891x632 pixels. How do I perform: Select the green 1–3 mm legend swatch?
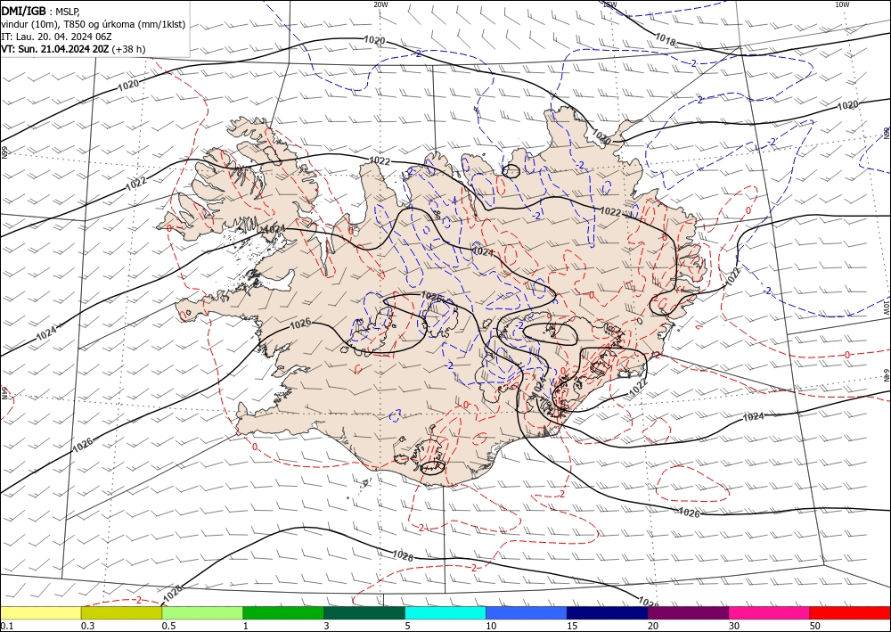(x=283, y=612)
